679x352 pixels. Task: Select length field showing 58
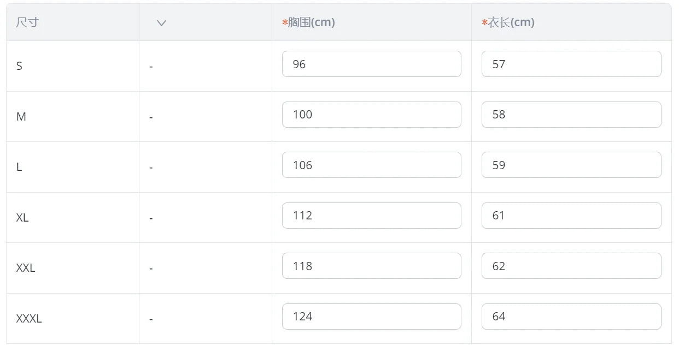click(x=571, y=115)
